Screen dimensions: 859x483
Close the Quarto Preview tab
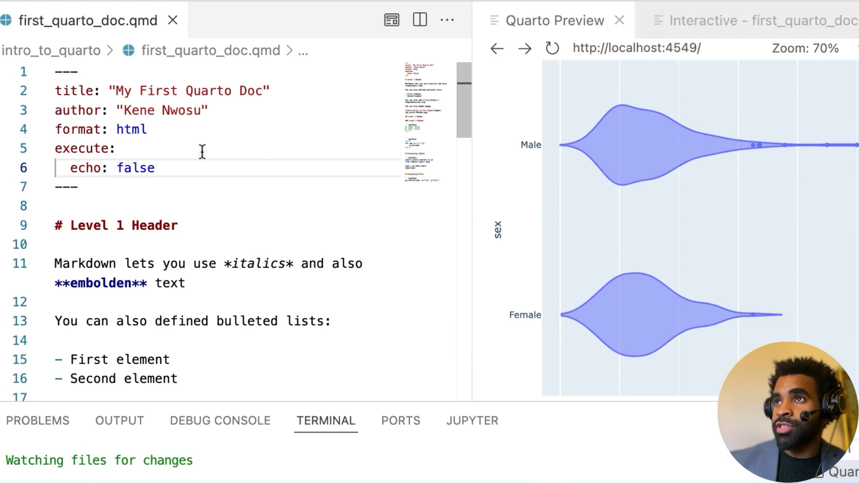[620, 20]
